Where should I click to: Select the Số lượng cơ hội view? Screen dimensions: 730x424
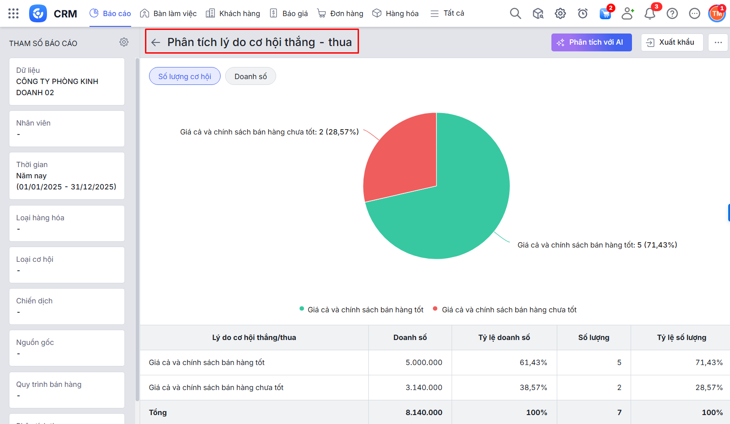(184, 76)
